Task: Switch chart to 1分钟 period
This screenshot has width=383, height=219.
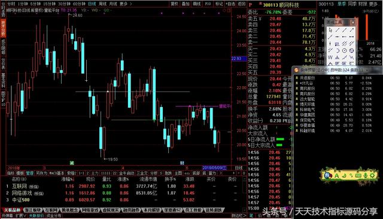Action: (23, 4)
